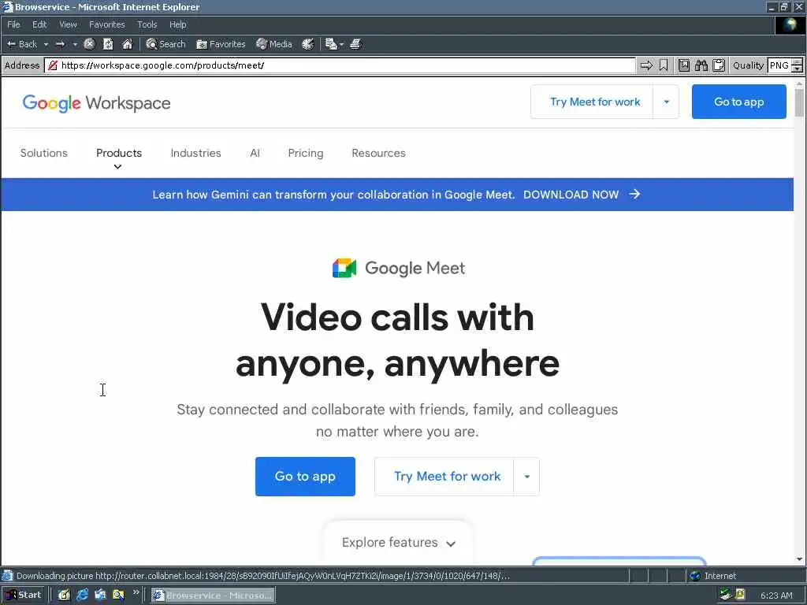
Task: Click the arrow icon after DOWNLOAD NOW
Action: 634,194
